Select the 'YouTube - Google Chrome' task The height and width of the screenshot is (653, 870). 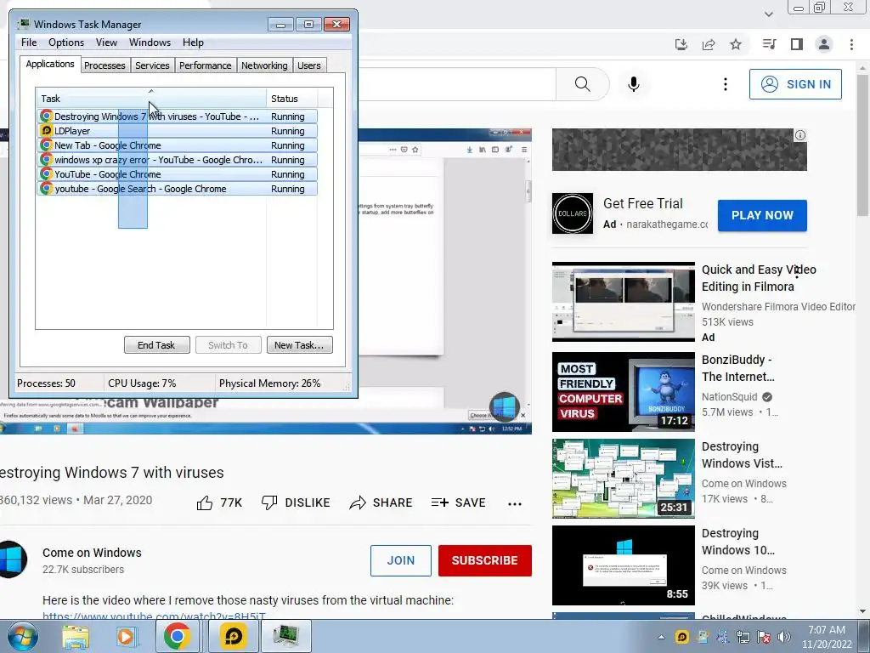click(178, 174)
